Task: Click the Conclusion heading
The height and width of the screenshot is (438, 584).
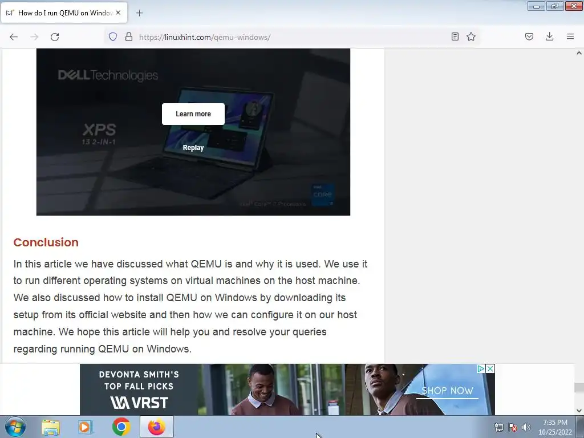Action: (x=46, y=242)
